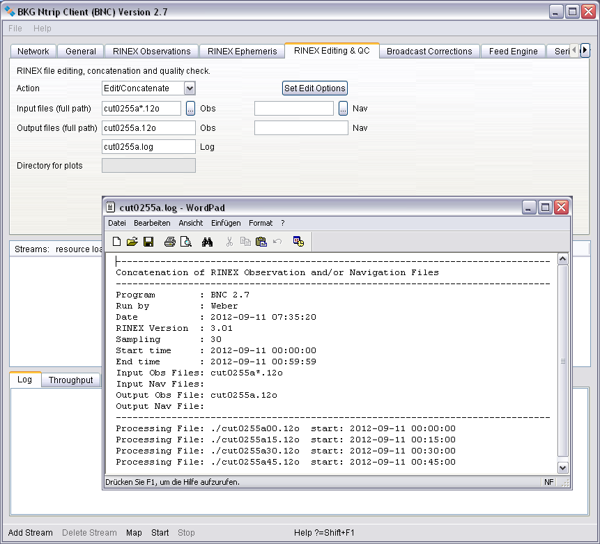
Task: Click the WordPad vertical scrollbar down arrow
Action: point(562,468)
